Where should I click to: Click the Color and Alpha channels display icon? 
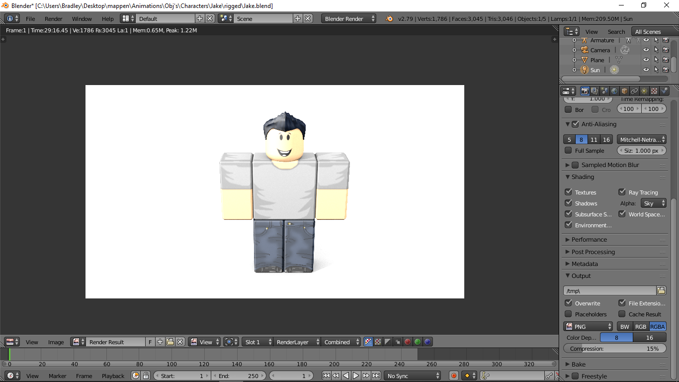click(368, 342)
